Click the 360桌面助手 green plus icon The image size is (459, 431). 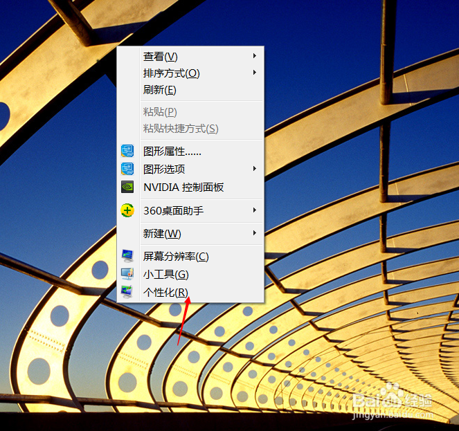point(127,210)
